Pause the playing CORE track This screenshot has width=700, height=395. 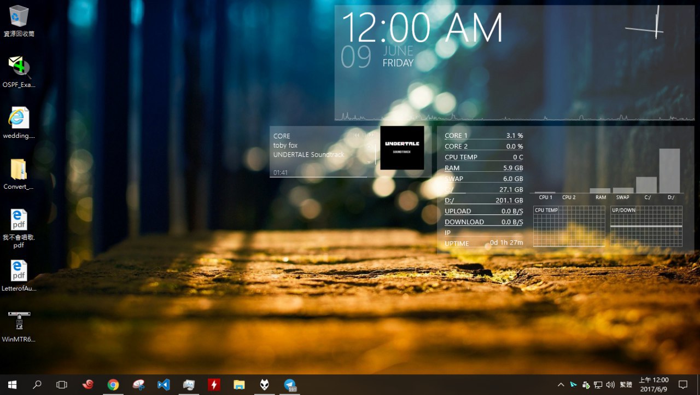(x=364, y=135)
